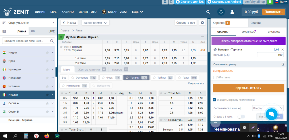This screenshot has width=289, height=140.
Task: Expand the Индия country list
Action: tap(53, 52)
